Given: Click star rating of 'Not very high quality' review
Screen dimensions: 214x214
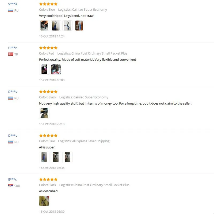Looking at the screenshot, I should click(48, 91).
